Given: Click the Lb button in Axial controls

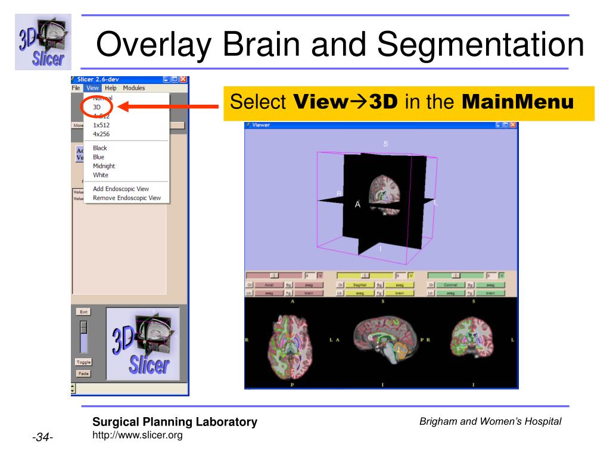Looking at the screenshot, I should tap(250, 293).
